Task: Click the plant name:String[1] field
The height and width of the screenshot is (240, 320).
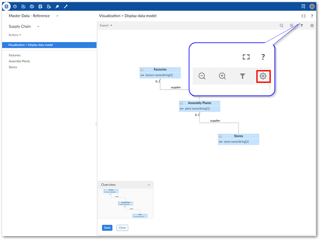Action: tap(197, 109)
